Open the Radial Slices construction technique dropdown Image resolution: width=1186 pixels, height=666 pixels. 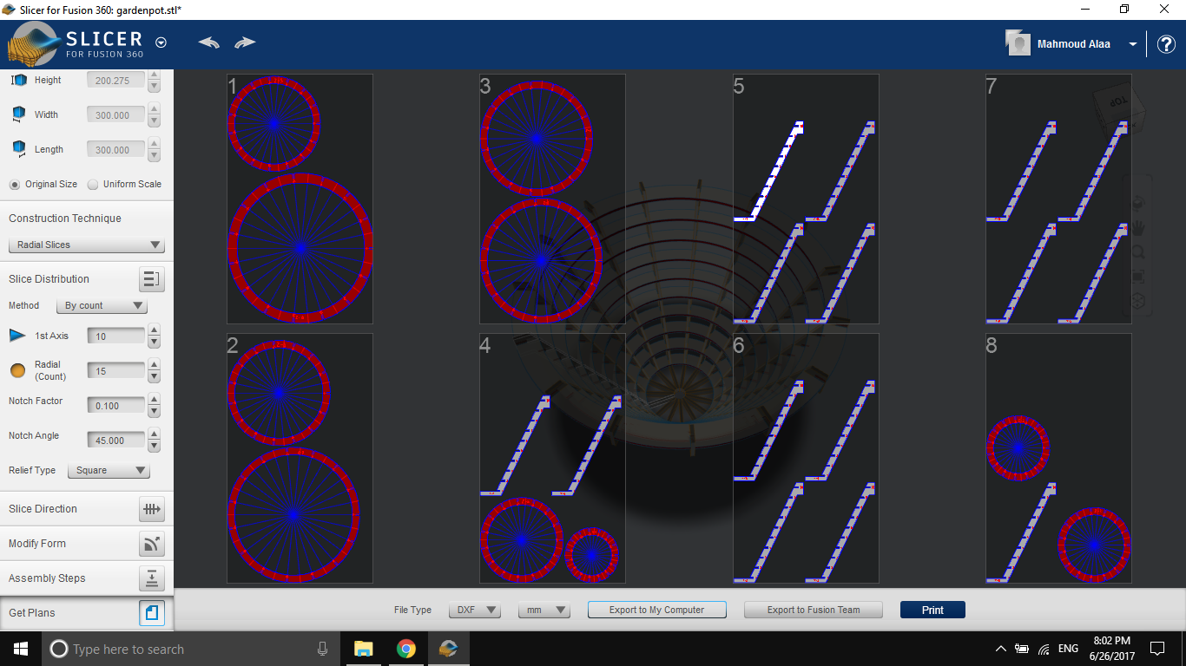pyautogui.click(x=86, y=245)
